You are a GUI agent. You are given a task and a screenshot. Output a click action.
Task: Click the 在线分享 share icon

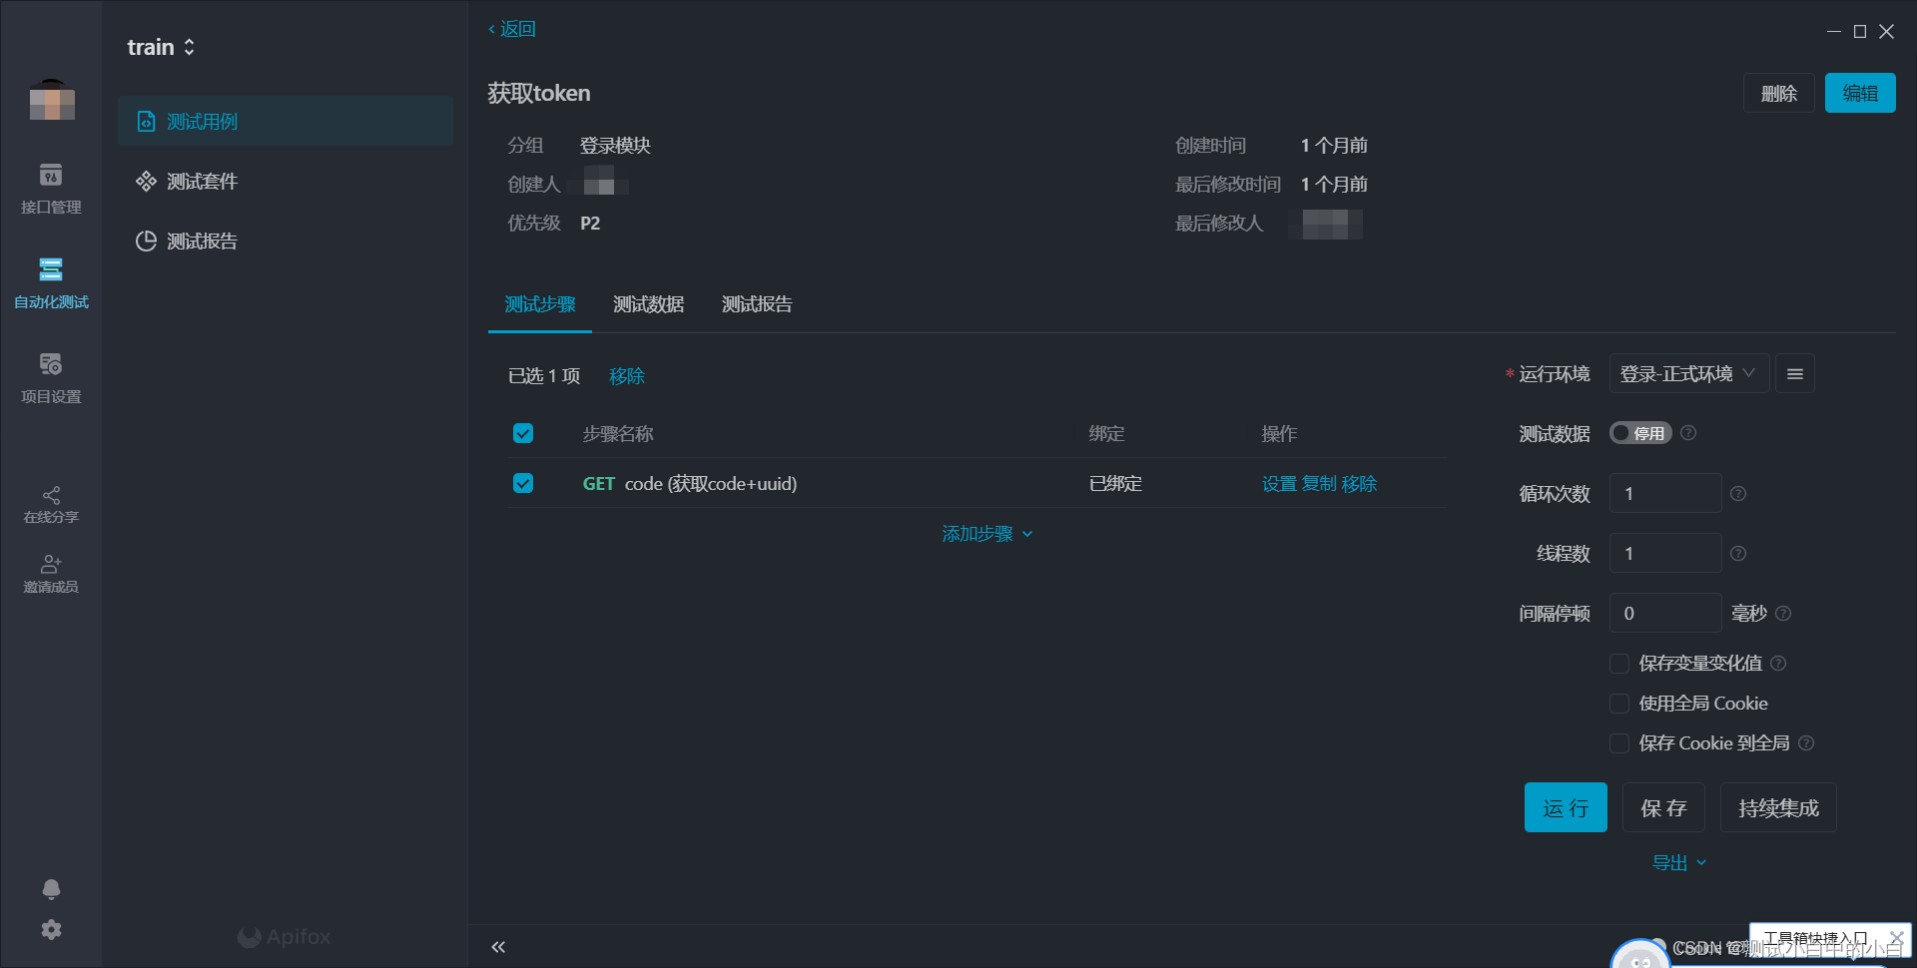tap(51, 495)
